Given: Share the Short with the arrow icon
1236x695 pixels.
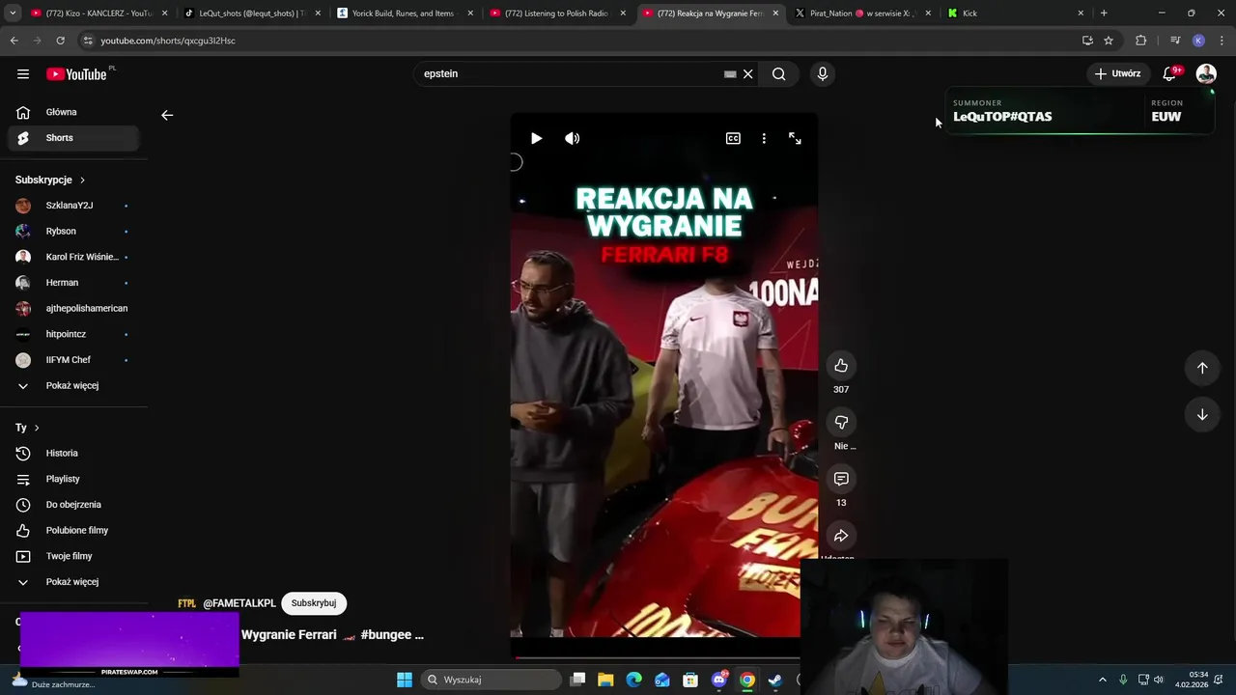Looking at the screenshot, I should coord(841,536).
